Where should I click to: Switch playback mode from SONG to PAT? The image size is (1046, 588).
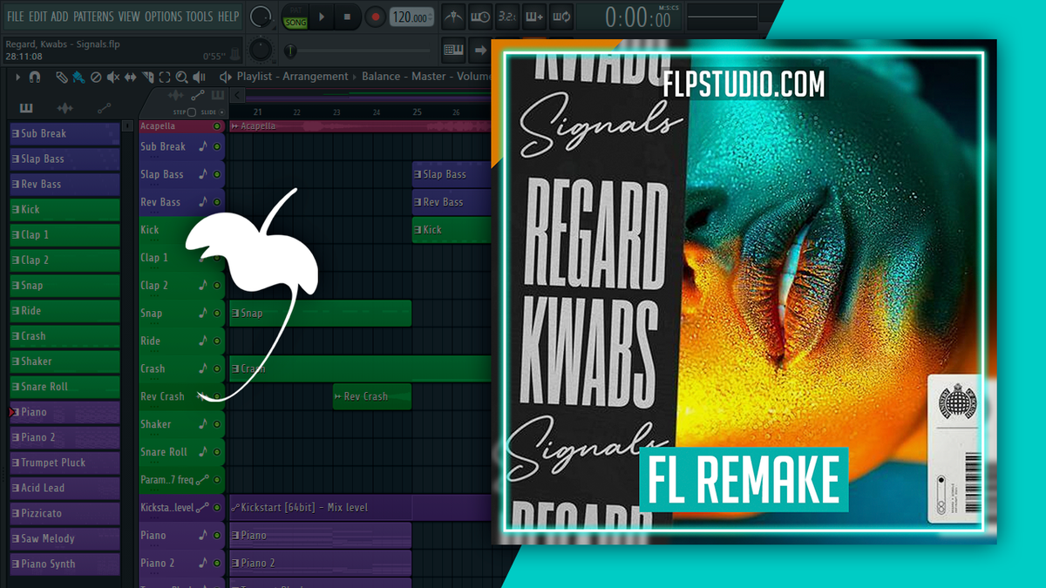pos(295,10)
